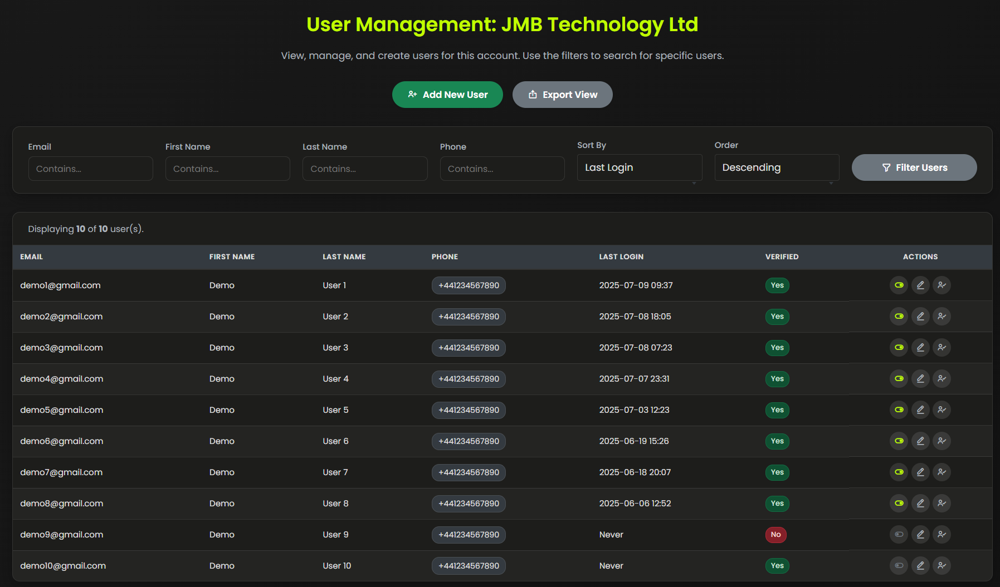The height and width of the screenshot is (587, 1000).
Task: Focus the Last Name filter input
Action: [365, 169]
